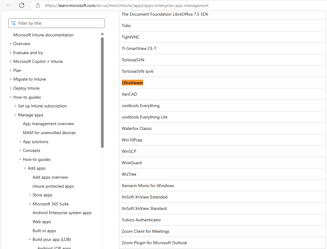Open Android Enterprise system apps
The image size is (327, 249).
click(62, 213)
